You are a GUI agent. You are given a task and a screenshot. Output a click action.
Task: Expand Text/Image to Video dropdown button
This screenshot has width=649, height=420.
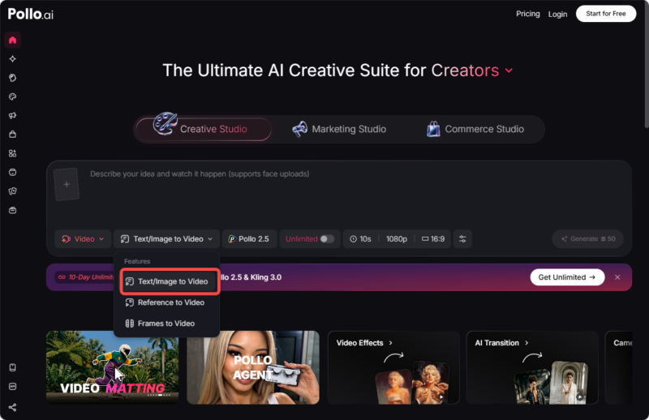[167, 238]
